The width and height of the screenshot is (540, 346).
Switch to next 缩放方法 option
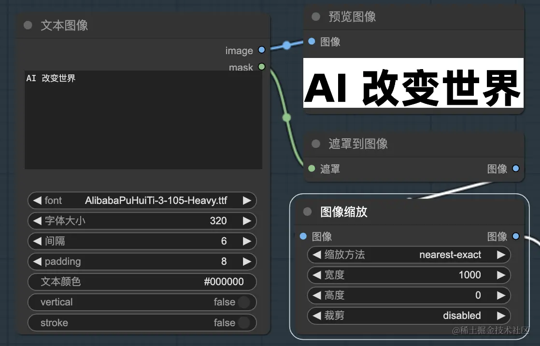[501, 255]
